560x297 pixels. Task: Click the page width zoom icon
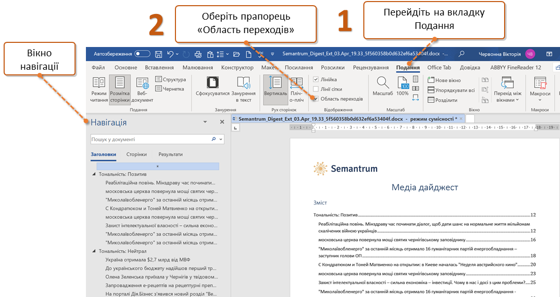coord(416,97)
